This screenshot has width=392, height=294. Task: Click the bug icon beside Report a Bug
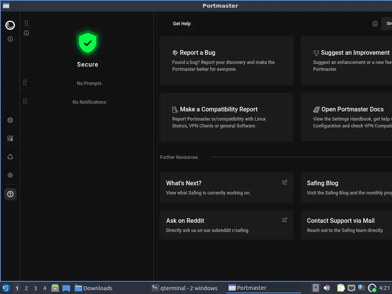[175, 53]
